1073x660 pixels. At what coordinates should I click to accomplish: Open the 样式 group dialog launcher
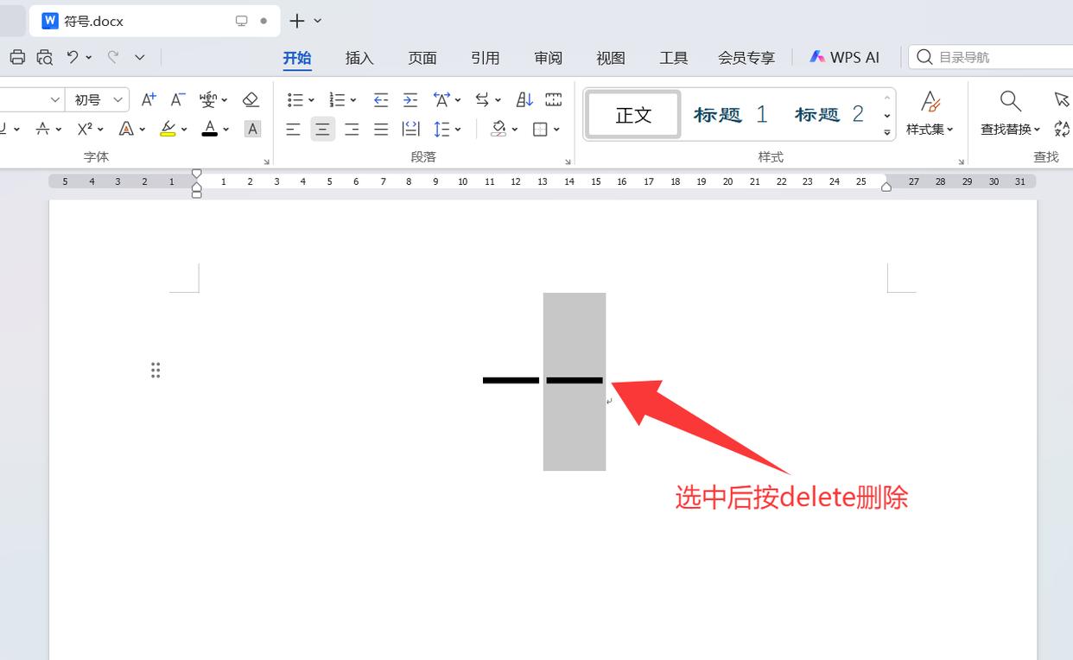[961, 162]
